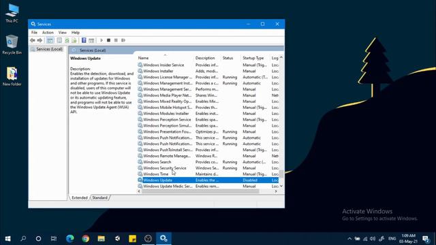Open the File menu
Image resolution: width=436 pixels, height=245 pixels.
(x=34, y=33)
